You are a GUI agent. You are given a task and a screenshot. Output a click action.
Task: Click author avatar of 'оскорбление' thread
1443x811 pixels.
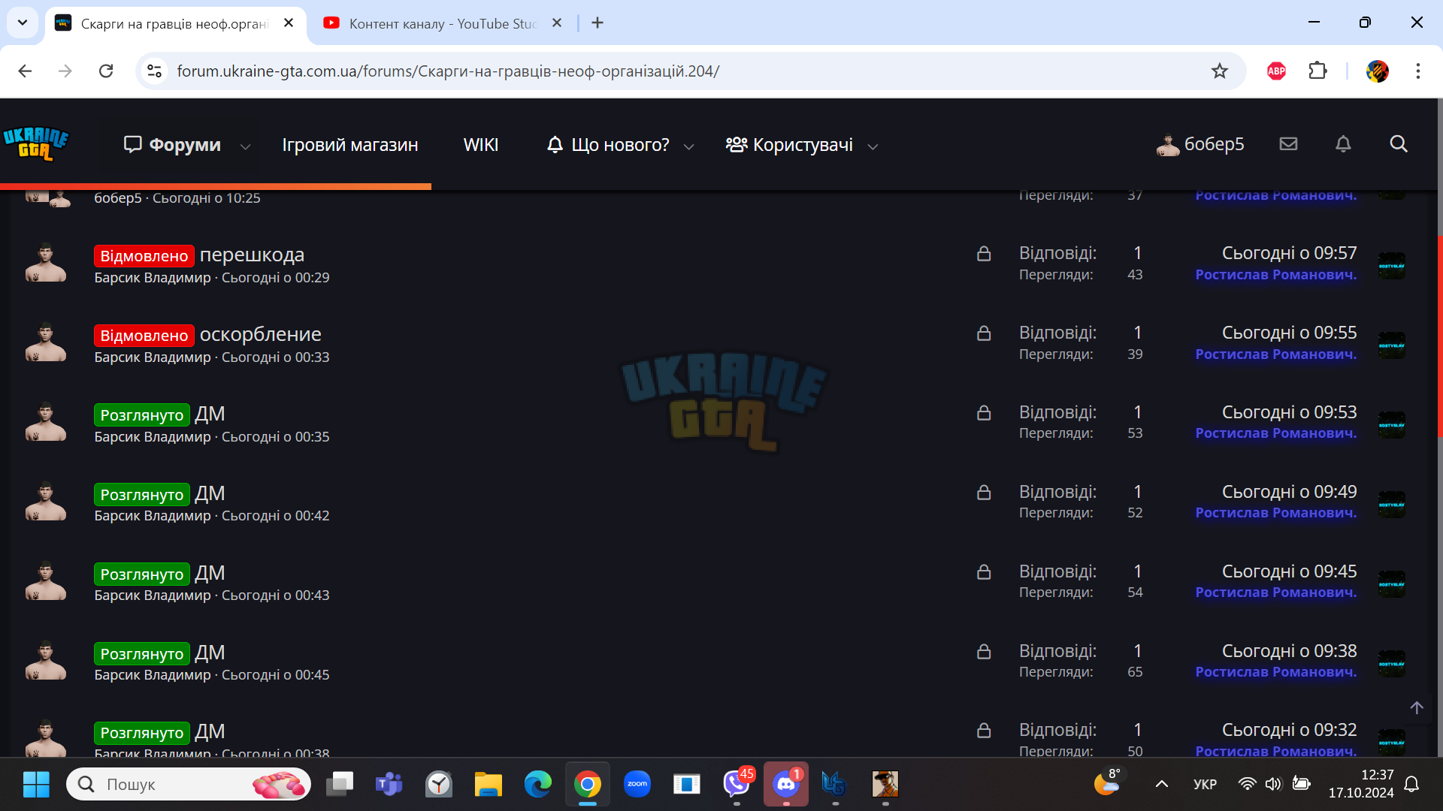coord(46,342)
